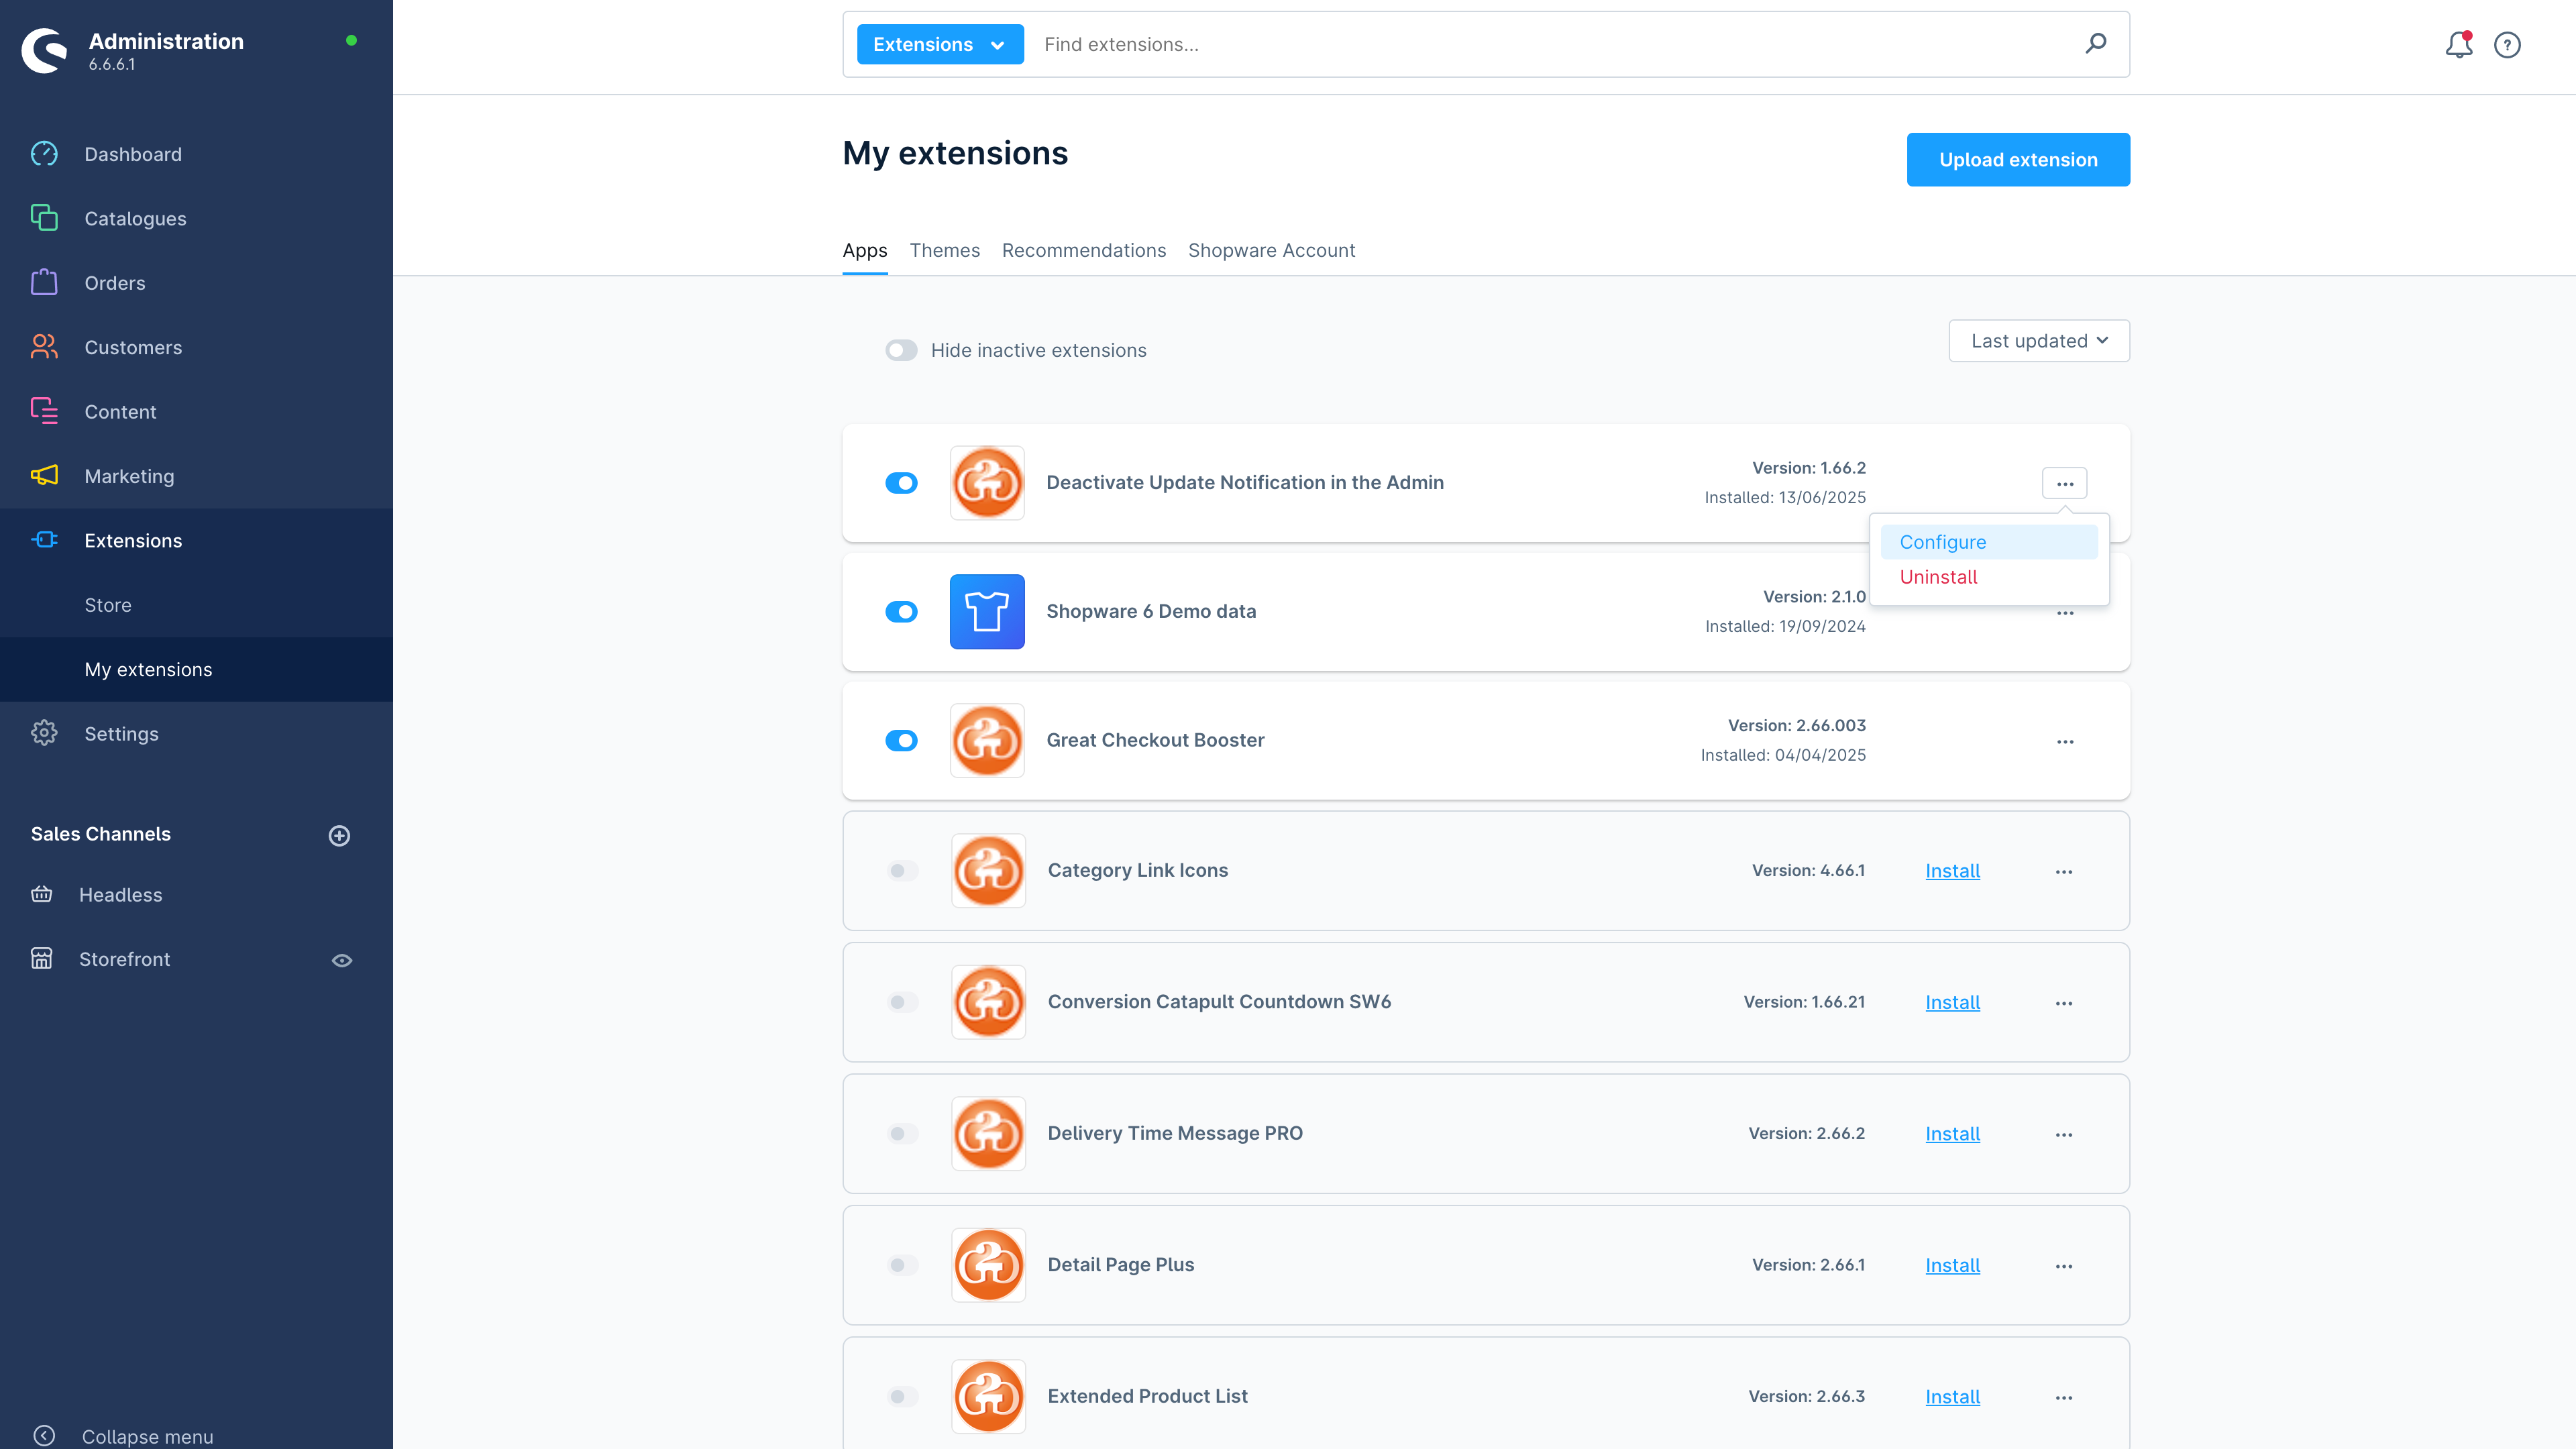Select Configure in the context menu
The height and width of the screenshot is (1449, 2576).
1988,542
